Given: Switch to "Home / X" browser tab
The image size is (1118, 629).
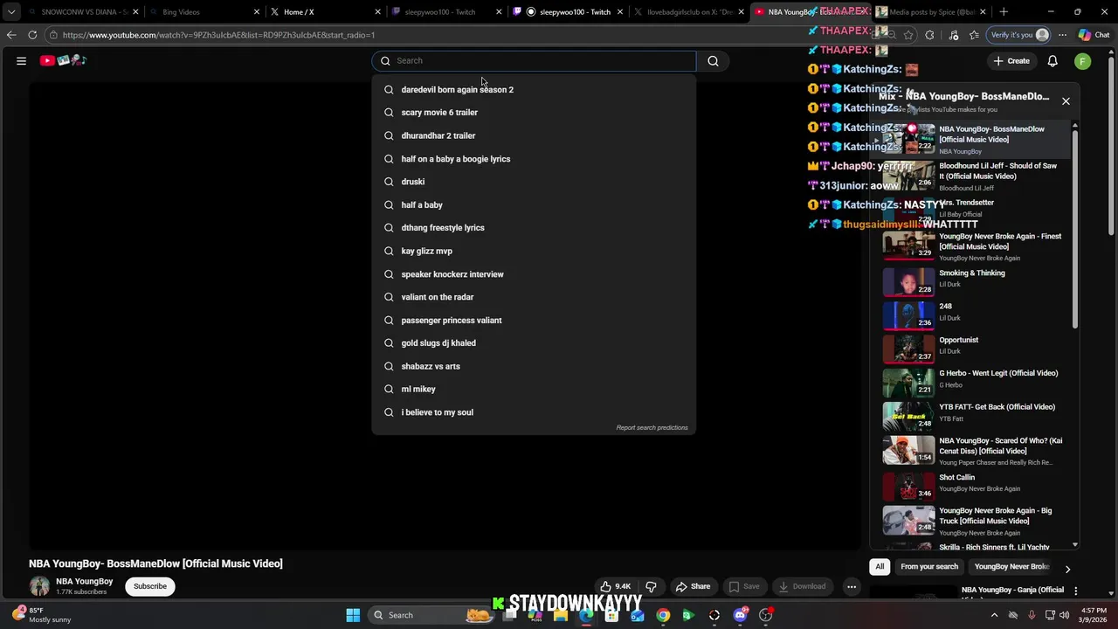Looking at the screenshot, I should pyautogui.click(x=325, y=12).
